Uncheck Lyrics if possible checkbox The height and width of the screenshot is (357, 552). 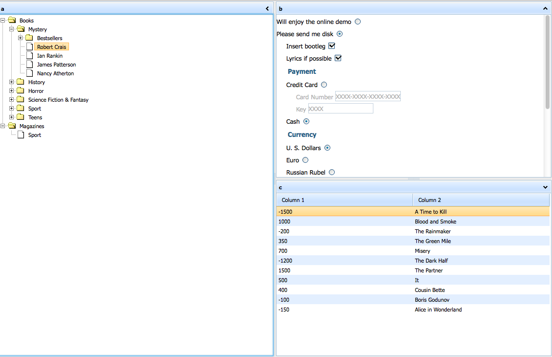pos(338,58)
